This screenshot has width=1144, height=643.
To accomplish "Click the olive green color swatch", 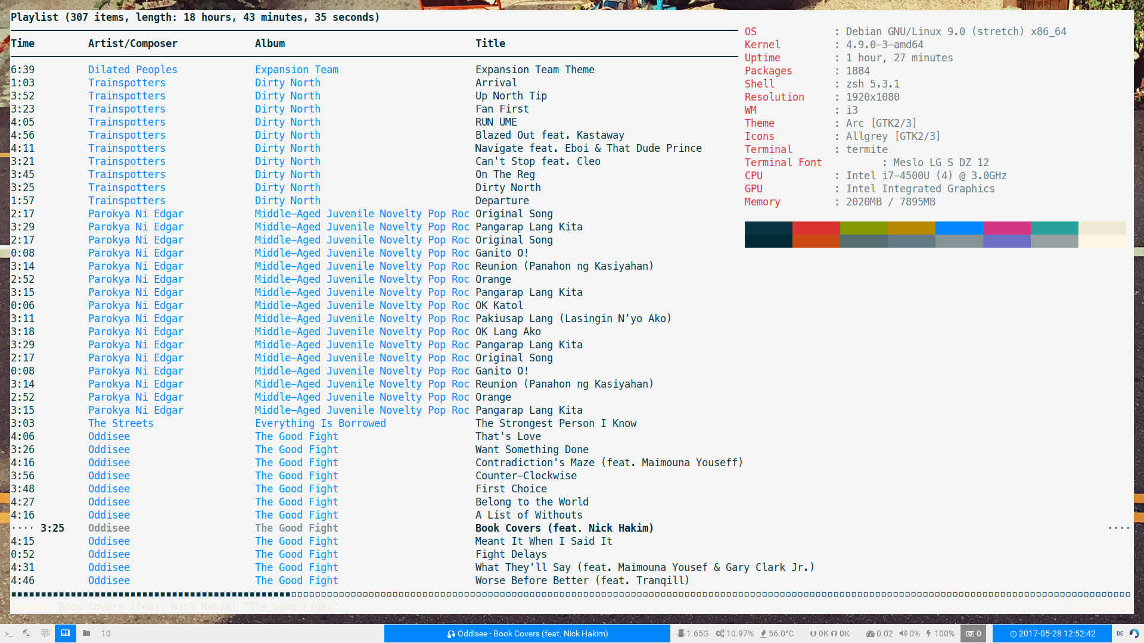I will (864, 228).
